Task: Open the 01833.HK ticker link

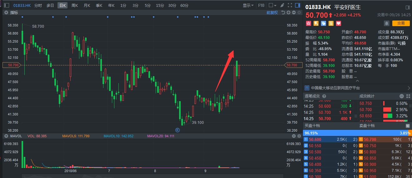Action: pos(23,5)
